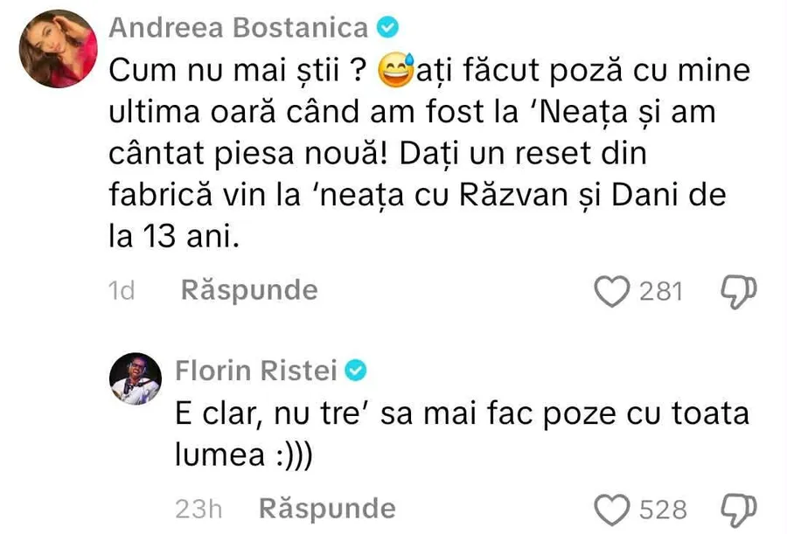The height and width of the screenshot is (534, 787).
Task: Click the 281 like count
Action: click(x=661, y=291)
